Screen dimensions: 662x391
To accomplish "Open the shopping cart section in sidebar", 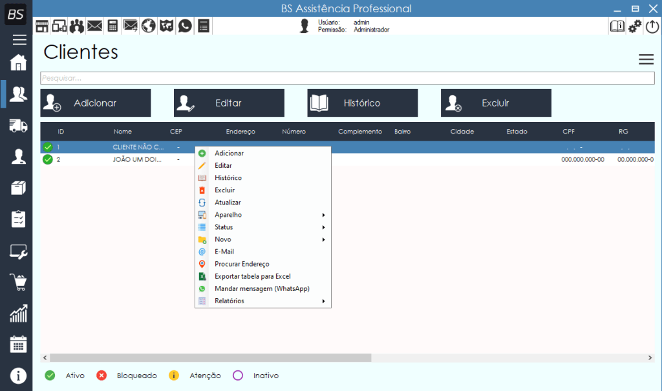I will point(18,282).
